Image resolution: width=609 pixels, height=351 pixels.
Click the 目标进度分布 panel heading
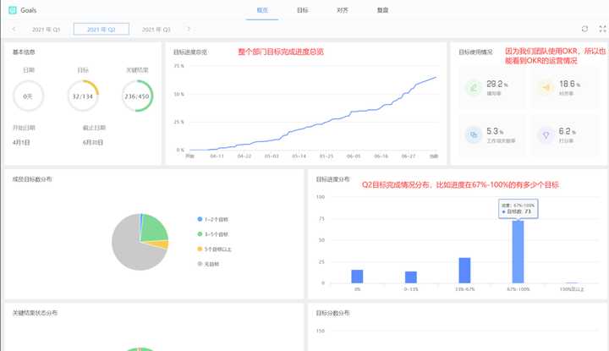[333, 179]
